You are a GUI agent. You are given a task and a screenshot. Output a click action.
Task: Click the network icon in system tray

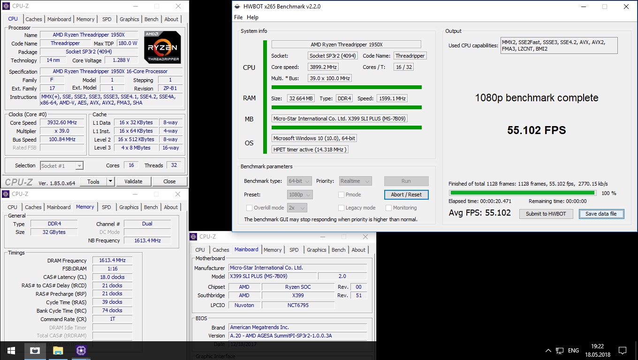coord(560,351)
